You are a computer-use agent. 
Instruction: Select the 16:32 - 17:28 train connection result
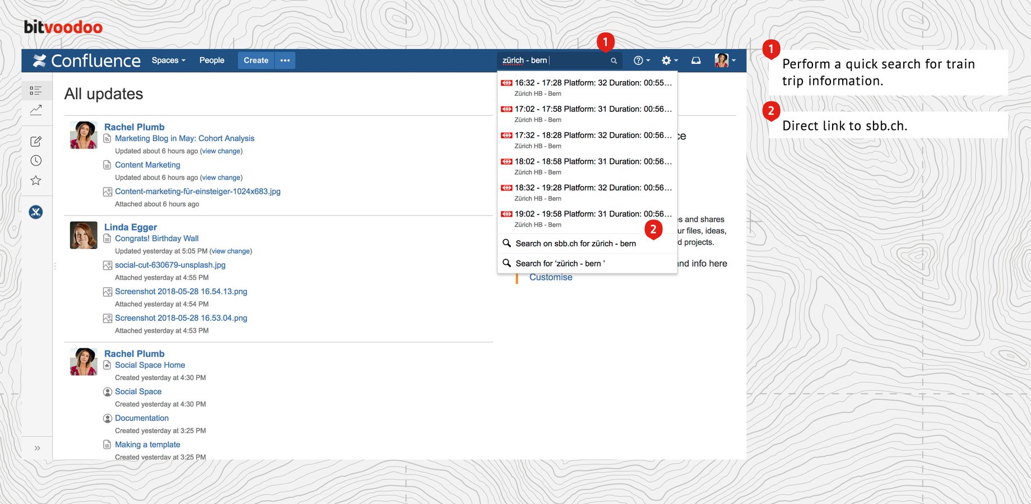click(587, 87)
